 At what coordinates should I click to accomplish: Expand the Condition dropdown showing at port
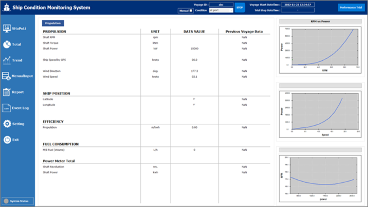(x=221, y=10)
